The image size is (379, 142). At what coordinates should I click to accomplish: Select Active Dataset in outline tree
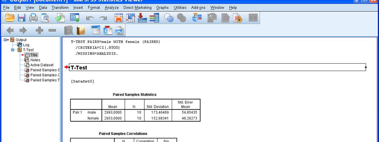click(42, 65)
